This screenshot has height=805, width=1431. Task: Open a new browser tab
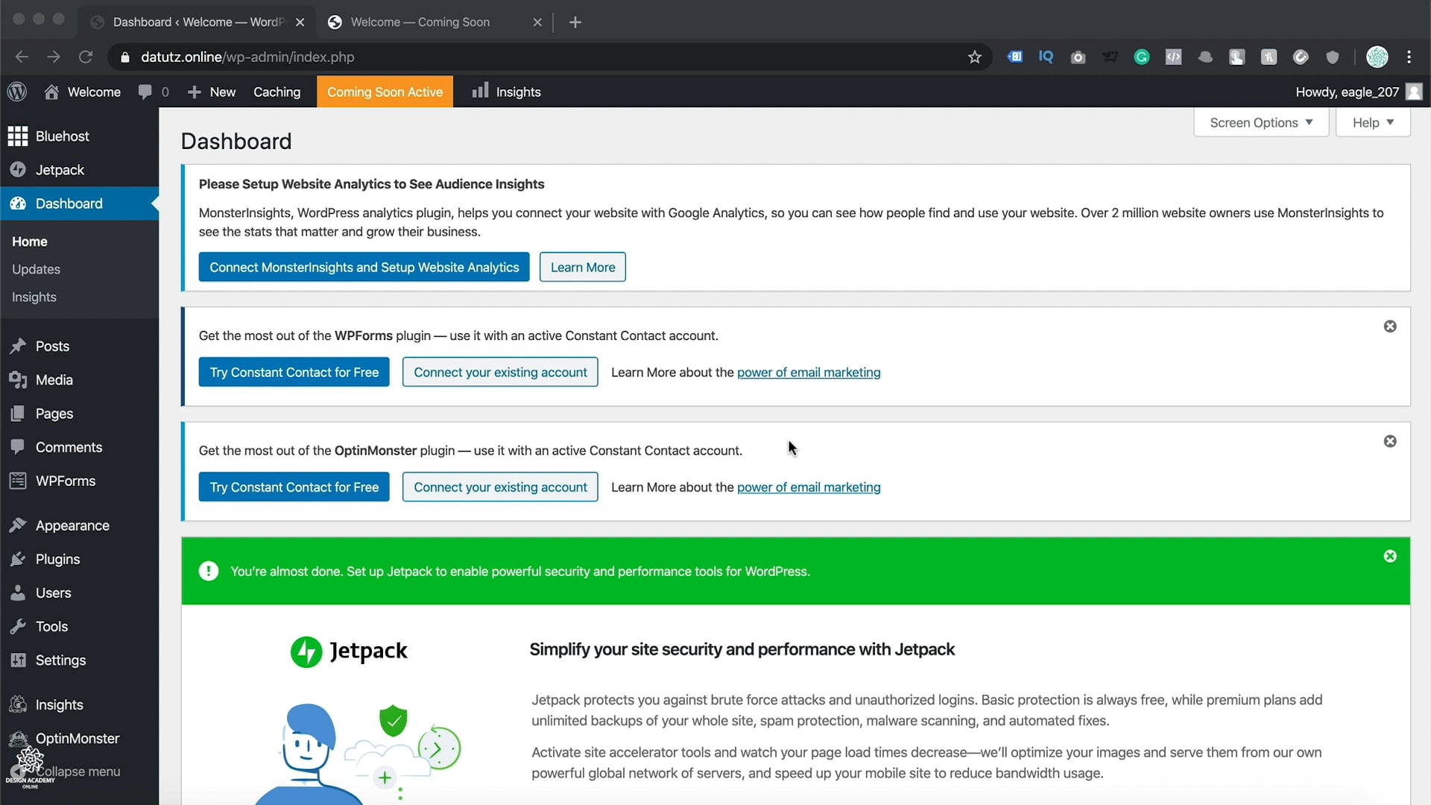(575, 22)
